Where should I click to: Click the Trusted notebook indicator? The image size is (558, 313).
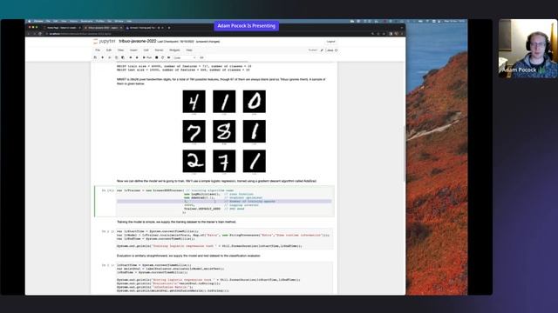pyautogui.click(x=313, y=50)
